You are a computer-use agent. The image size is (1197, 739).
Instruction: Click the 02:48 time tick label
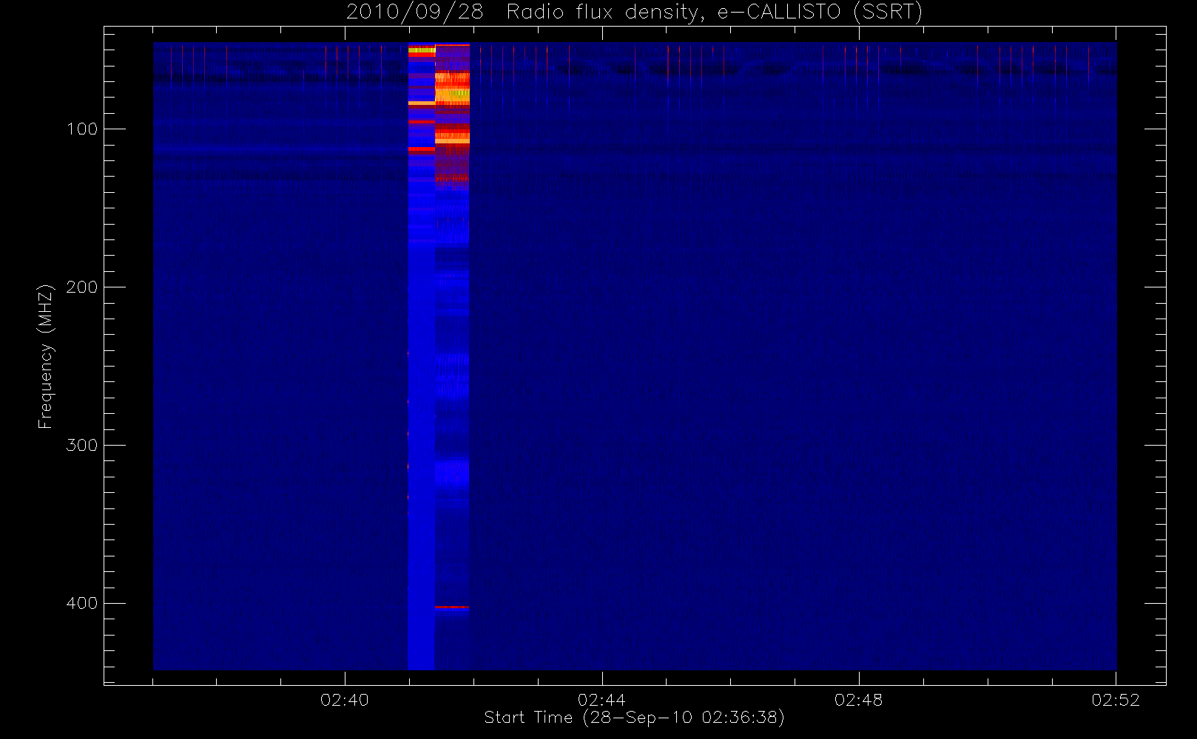click(x=858, y=700)
